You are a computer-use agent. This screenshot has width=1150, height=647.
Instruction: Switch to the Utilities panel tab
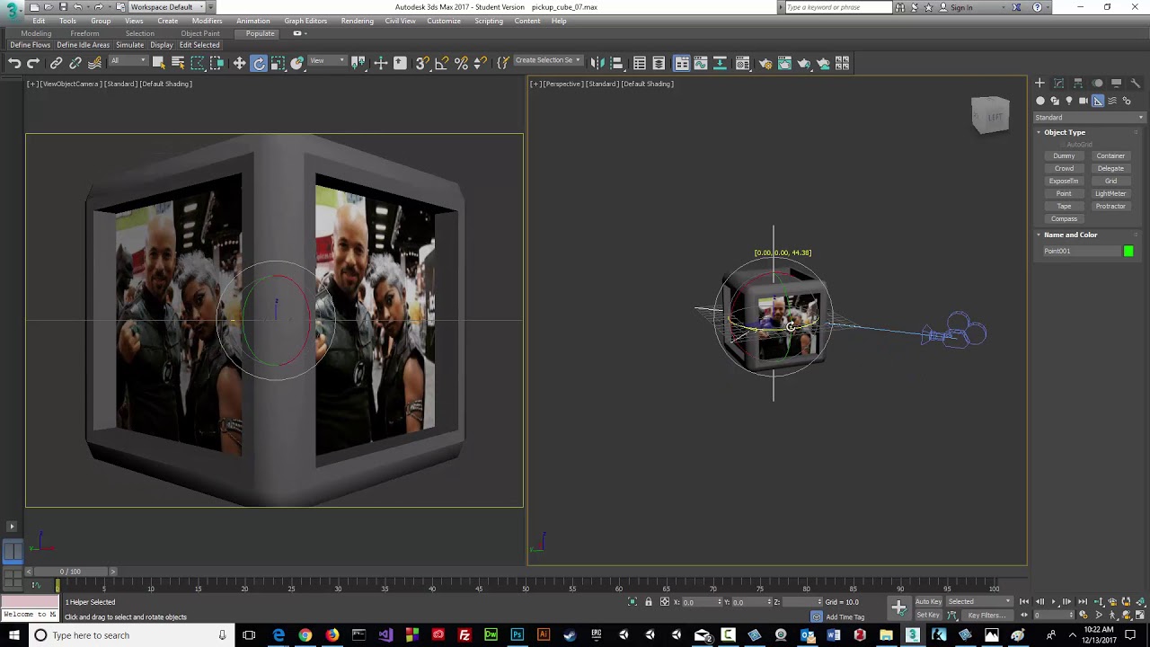[1136, 83]
